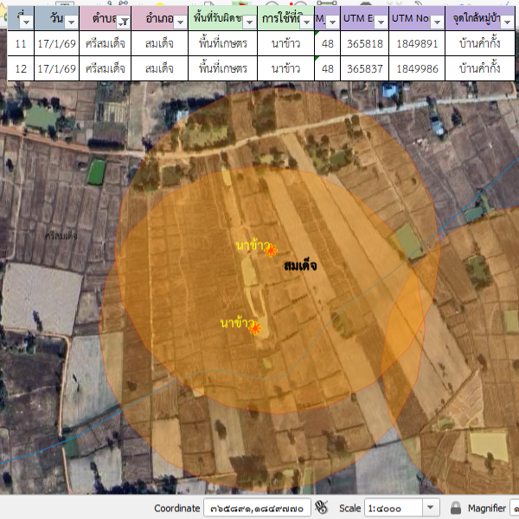Click the lock scale icon in the status bar
This screenshot has height=519, width=519.
[x=456, y=508]
